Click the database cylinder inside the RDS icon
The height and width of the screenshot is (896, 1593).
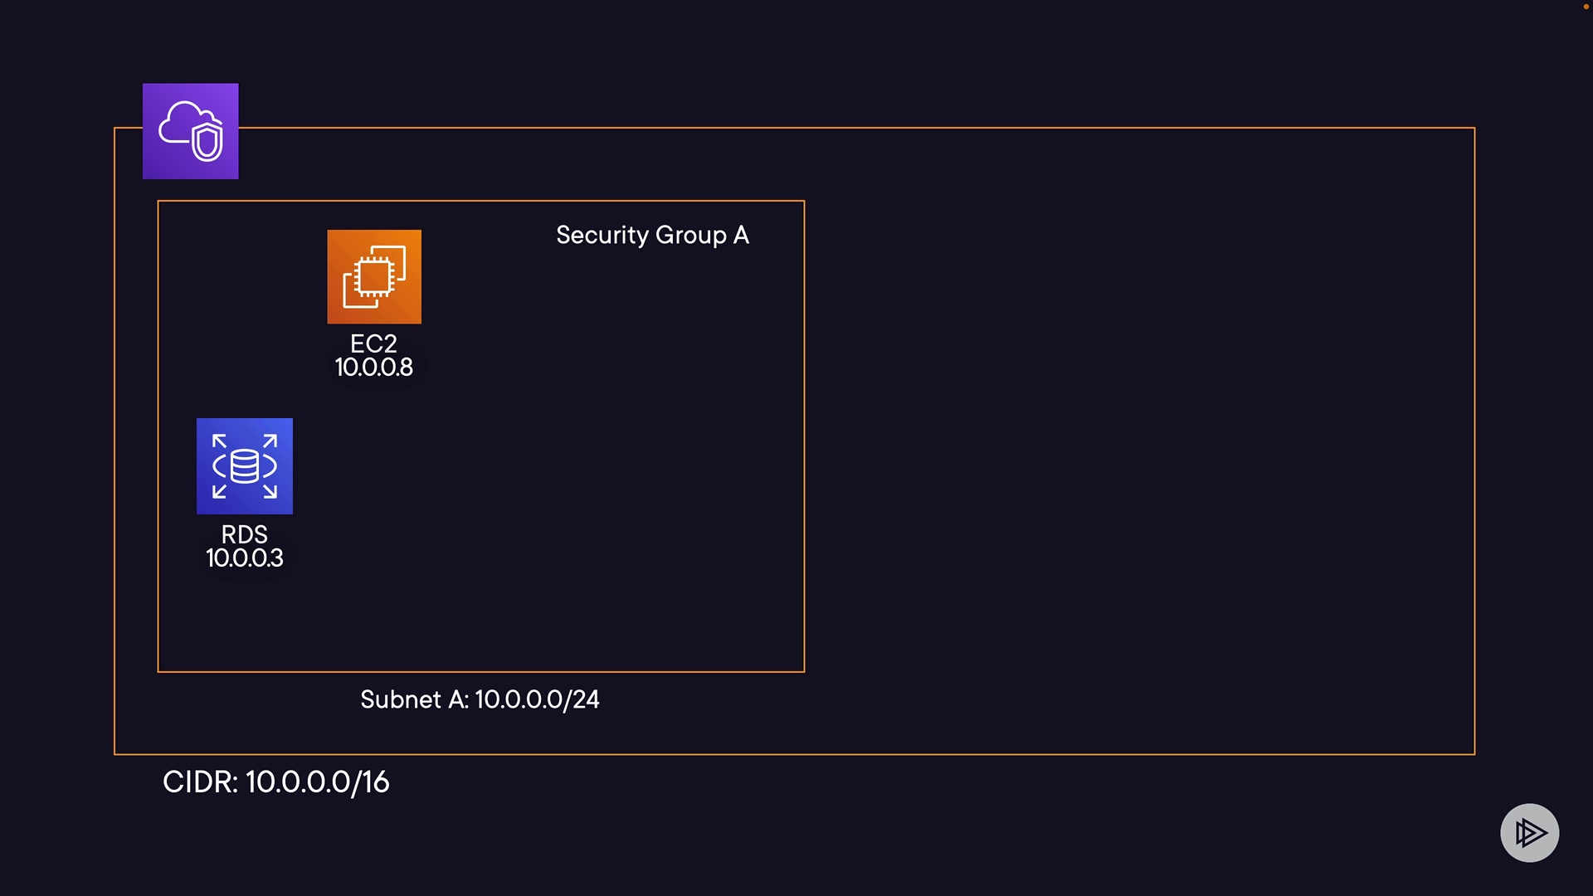click(x=245, y=466)
